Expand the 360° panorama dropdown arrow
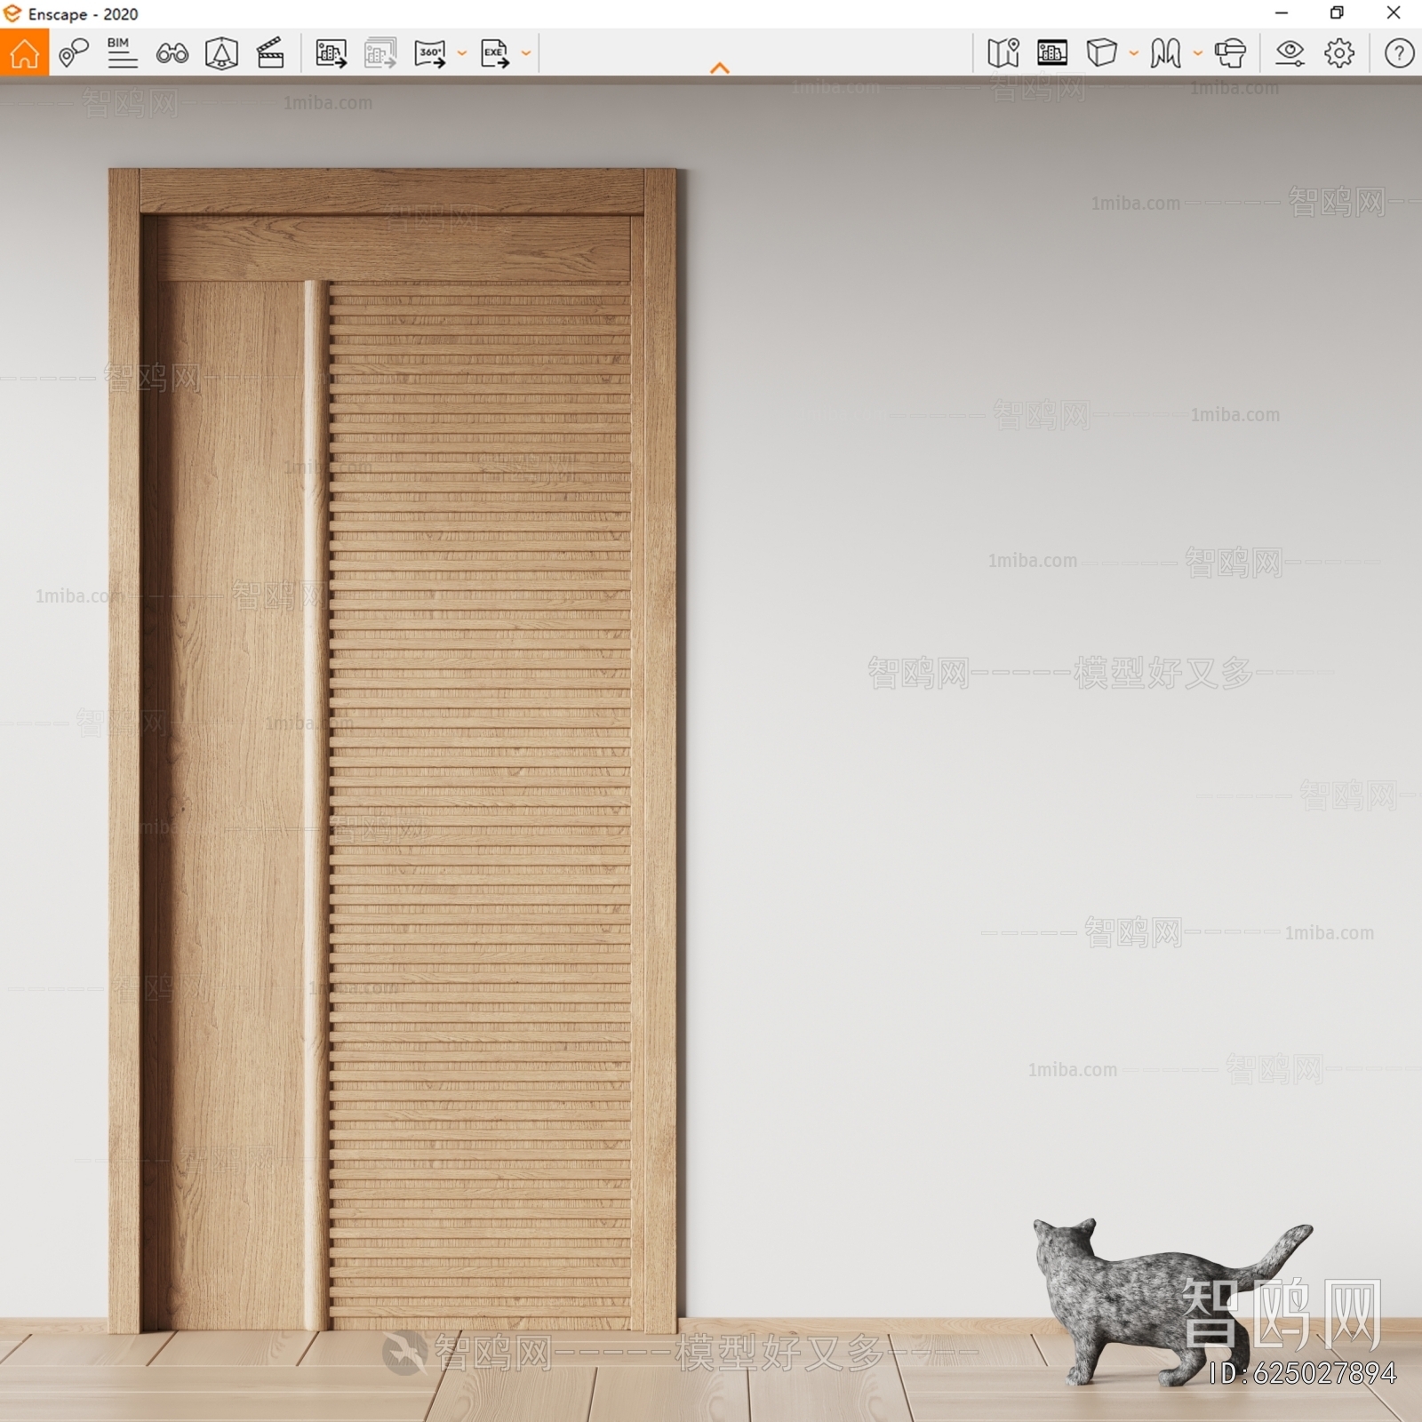 (462, 53)
